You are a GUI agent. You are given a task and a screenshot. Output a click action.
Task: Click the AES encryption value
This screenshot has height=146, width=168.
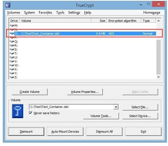[111, 34]
